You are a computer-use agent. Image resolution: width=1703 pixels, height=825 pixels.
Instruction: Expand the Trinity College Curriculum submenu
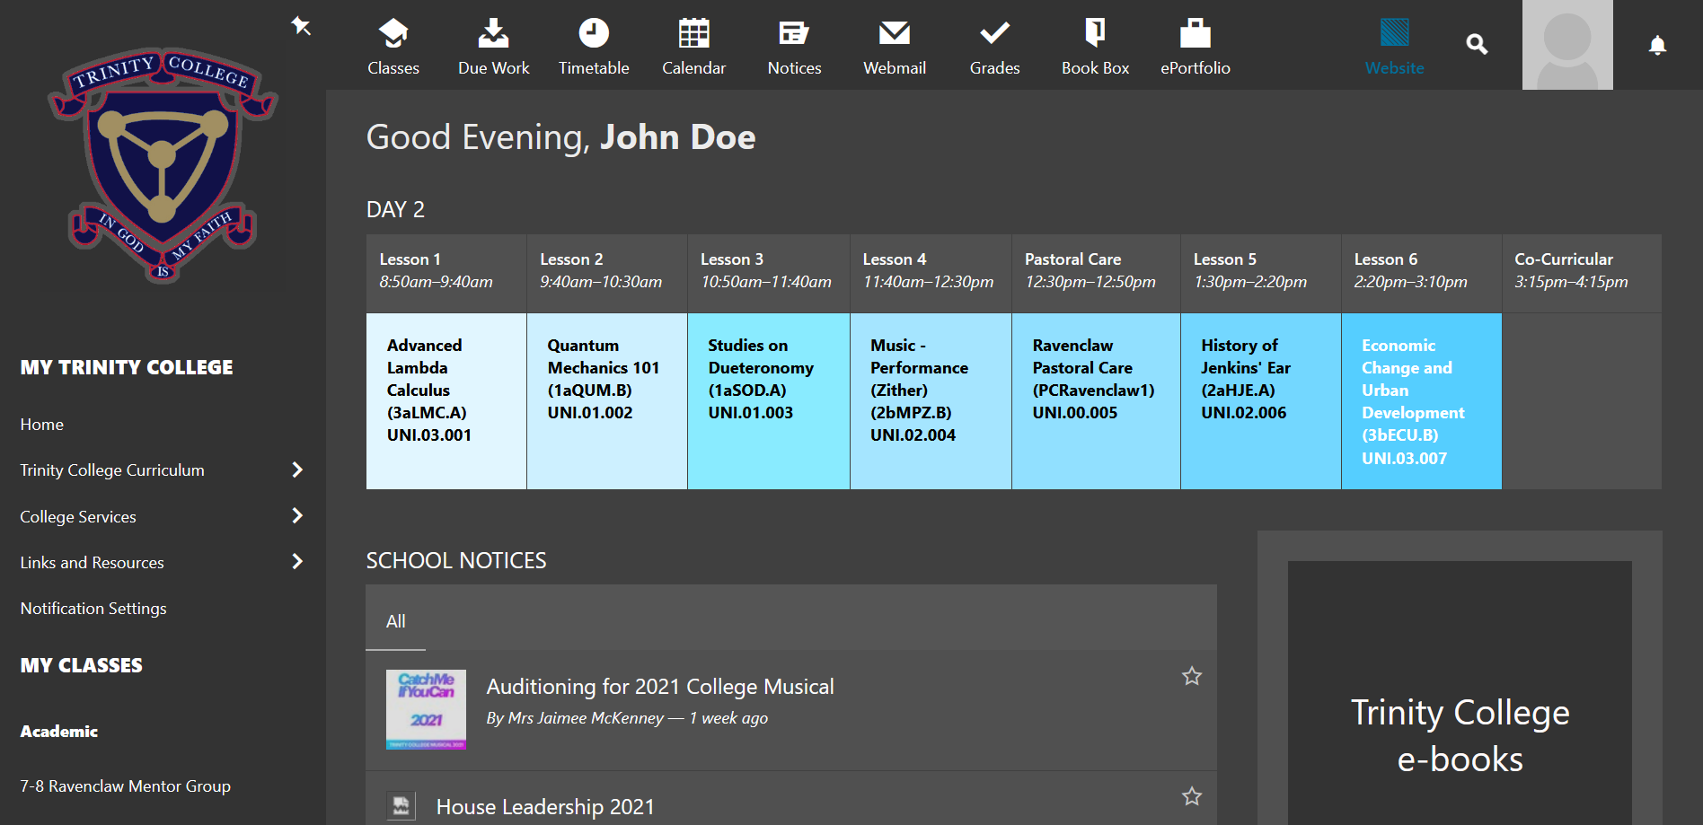(x=297, y=470)
